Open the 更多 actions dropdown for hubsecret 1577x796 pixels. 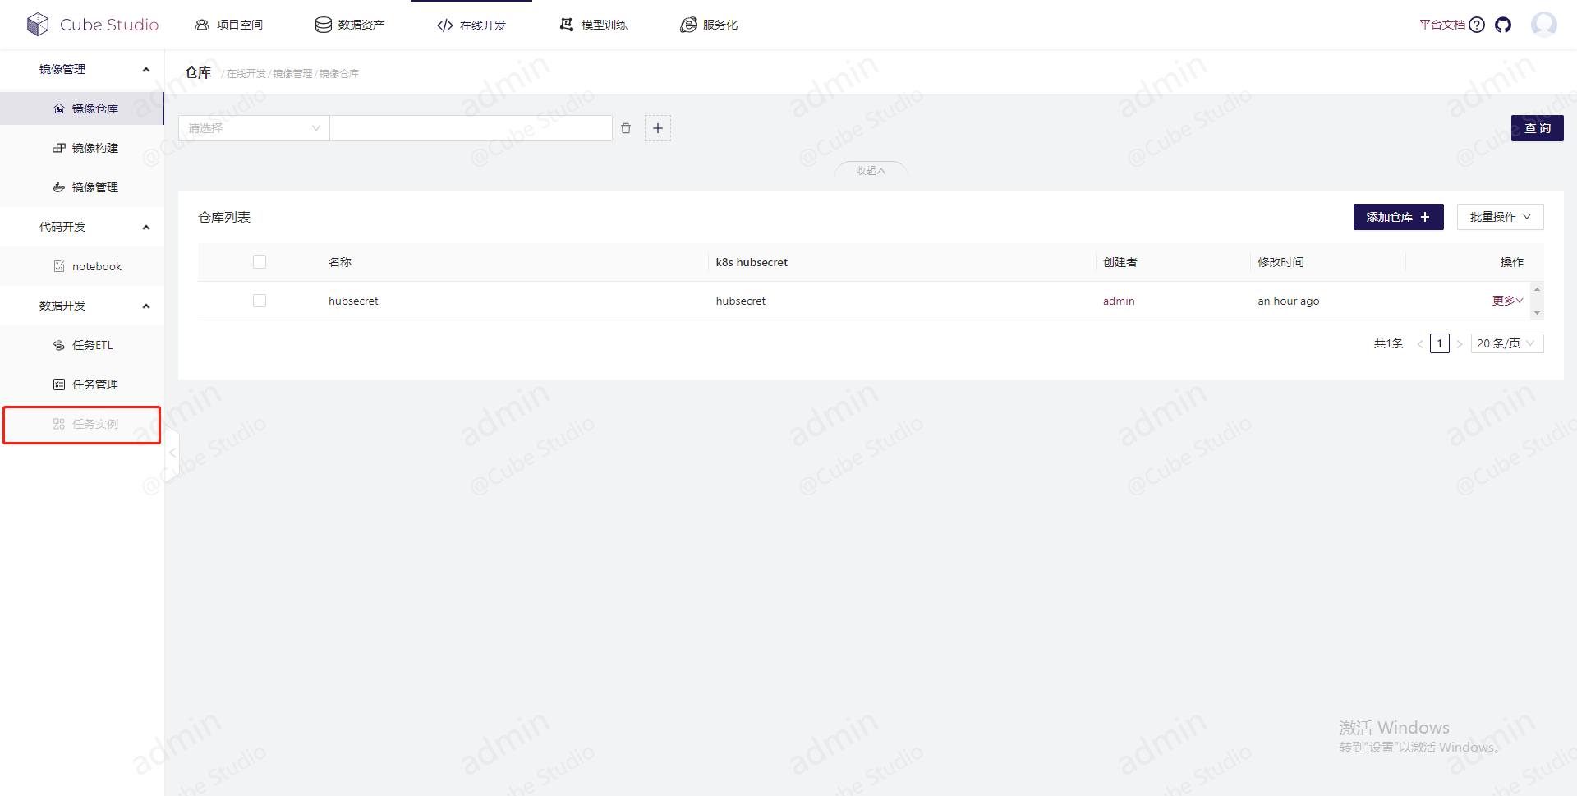tap(1507, 301)
